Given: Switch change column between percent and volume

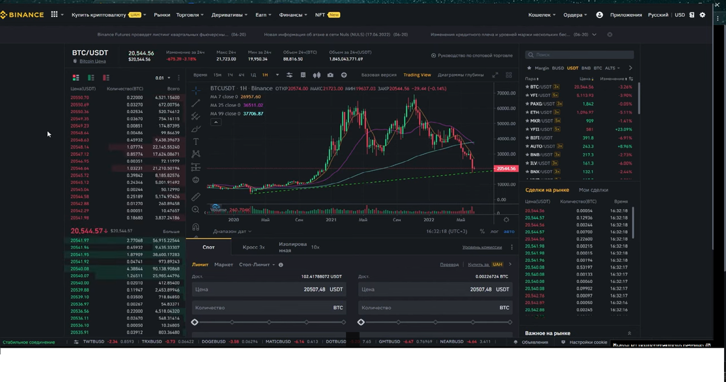Looking at the screenshot, I should point(630,79).
